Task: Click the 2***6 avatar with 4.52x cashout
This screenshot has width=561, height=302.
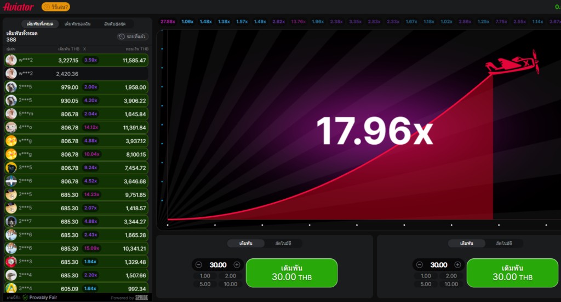Action: click(x=11, y=181)
